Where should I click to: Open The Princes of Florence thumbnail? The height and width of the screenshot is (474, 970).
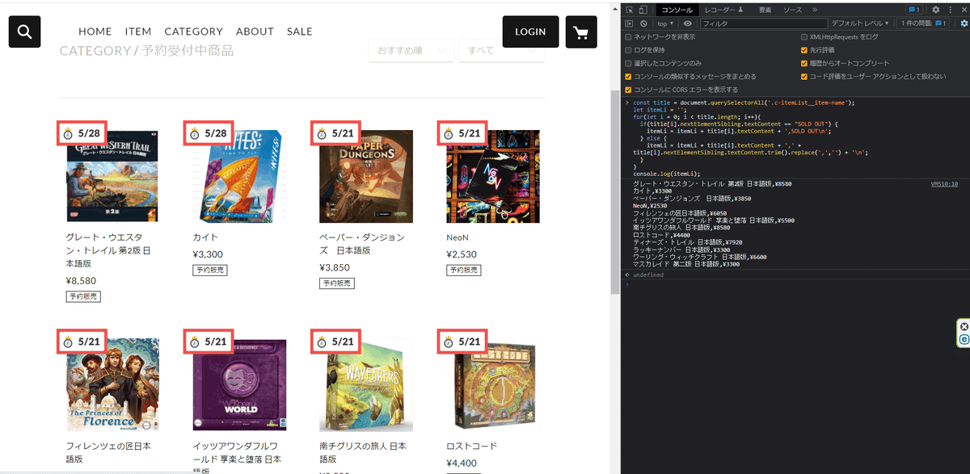(x=112, y=384)
